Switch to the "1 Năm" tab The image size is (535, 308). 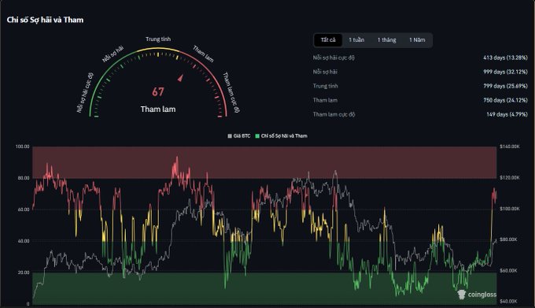[417, 40]
